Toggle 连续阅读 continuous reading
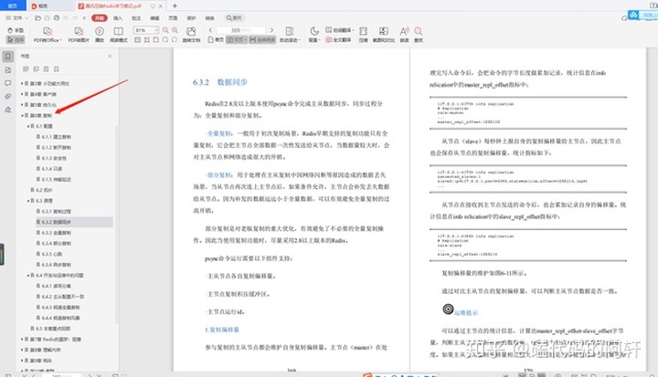The image size is (658, 377). [x=262, y=40]
